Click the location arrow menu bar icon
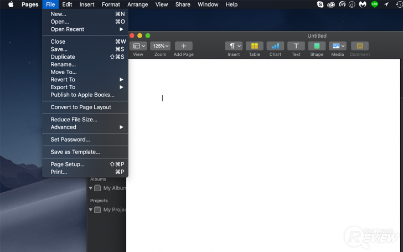Image resolution: width=403 pixels, height=252 pixels. tap(386, 4)
